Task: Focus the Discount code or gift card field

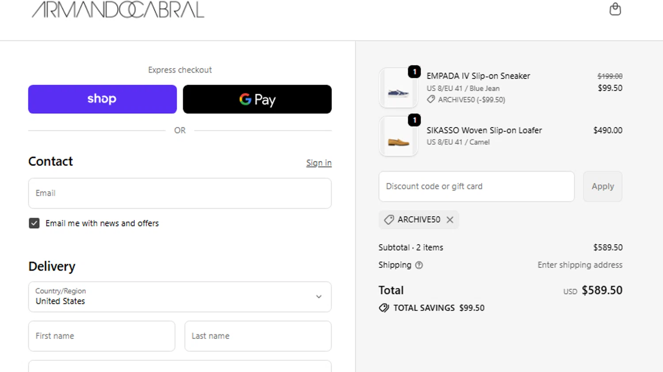Action: 476,187
